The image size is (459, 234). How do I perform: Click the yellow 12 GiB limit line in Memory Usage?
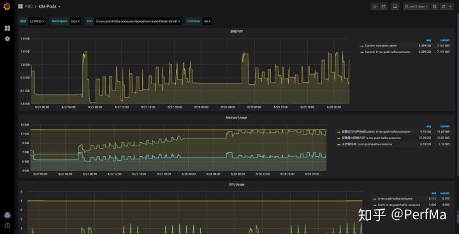[178, 129]
